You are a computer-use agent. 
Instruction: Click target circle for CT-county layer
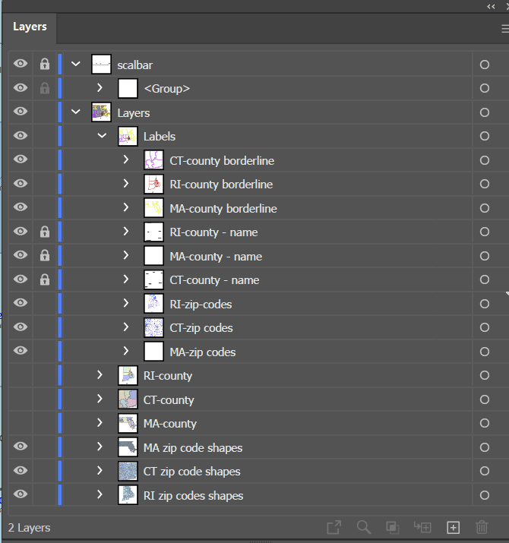pyautogui.click(x=485, y=399)
